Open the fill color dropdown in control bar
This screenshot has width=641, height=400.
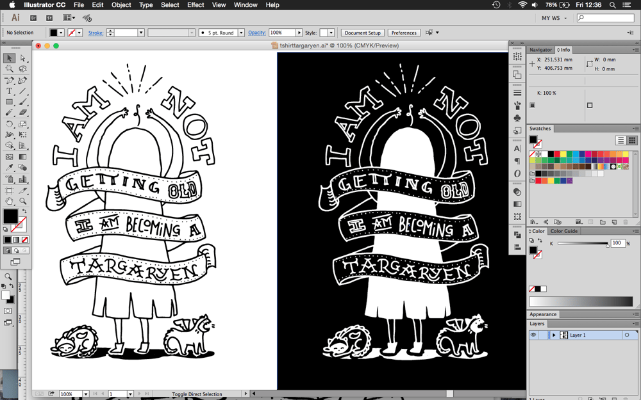click(62, 33)
